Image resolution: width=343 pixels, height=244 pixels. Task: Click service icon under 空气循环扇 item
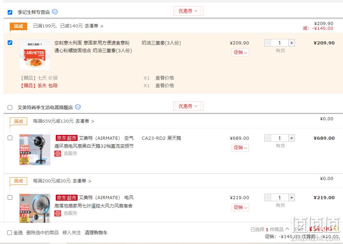[x=58, y=154]
